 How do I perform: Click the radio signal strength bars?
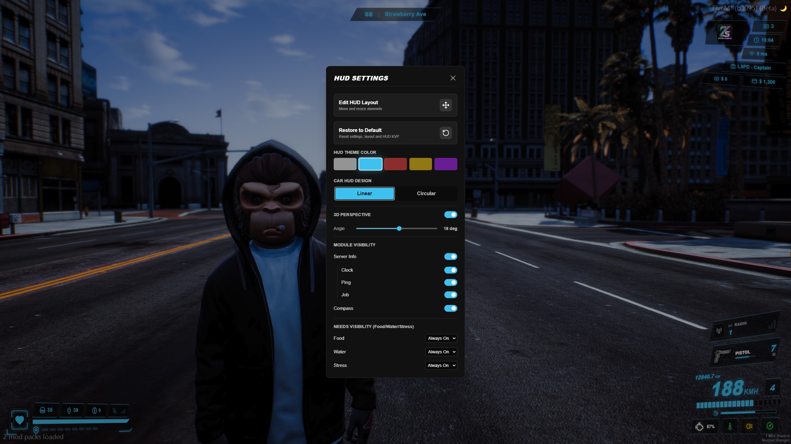point(772,325)
